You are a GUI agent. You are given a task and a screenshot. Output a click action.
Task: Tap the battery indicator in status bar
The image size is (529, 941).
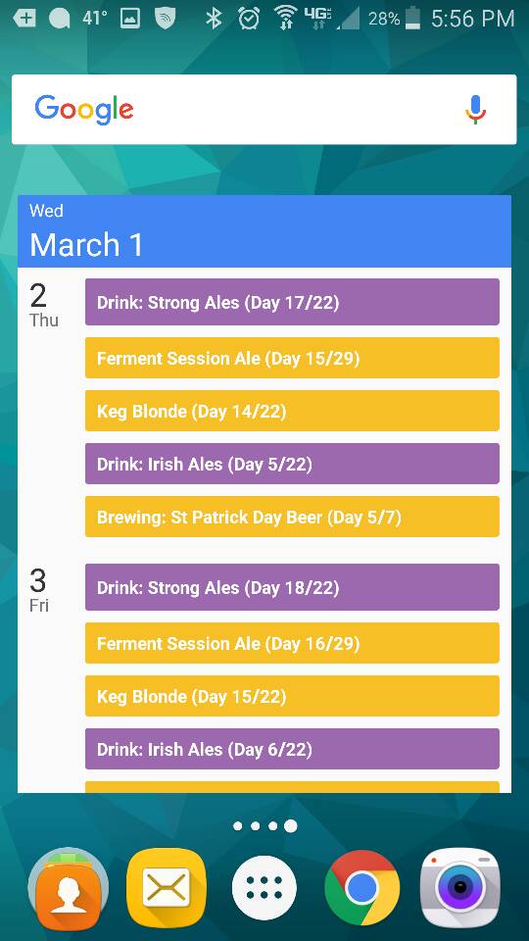pos(412,19)
